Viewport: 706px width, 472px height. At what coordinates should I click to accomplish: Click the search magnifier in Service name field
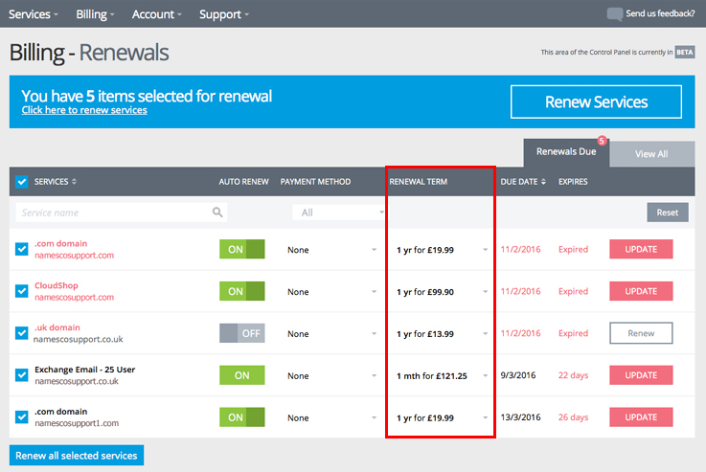[217, 212]
